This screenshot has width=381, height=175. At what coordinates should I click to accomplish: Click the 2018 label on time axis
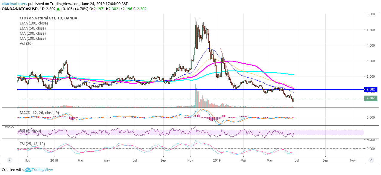(54, 160)
